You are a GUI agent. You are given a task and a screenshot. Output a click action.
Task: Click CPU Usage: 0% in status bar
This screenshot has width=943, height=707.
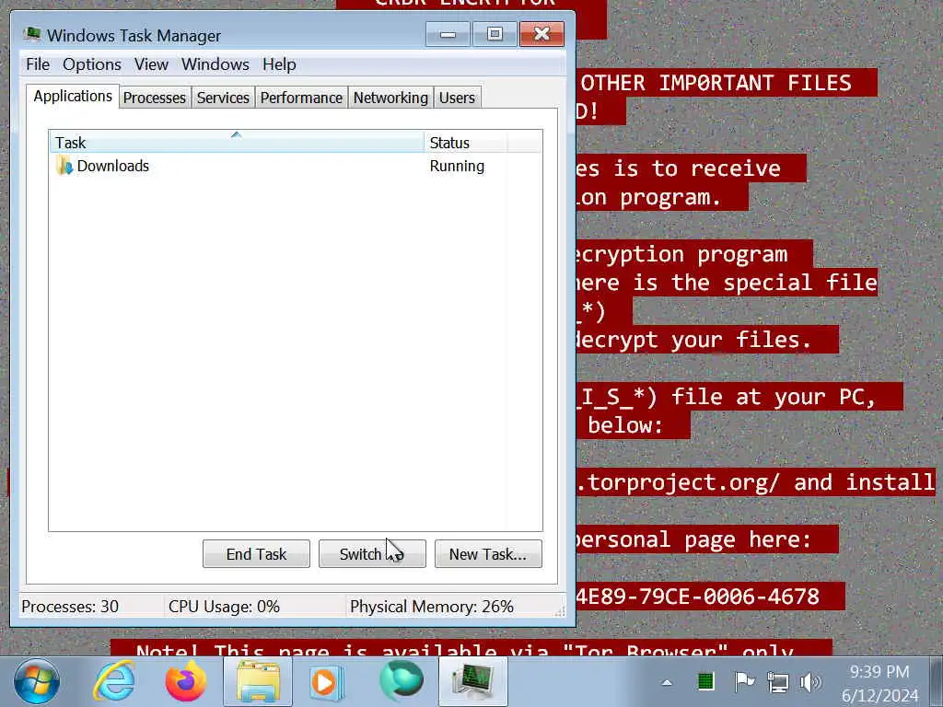click(225, 606)
